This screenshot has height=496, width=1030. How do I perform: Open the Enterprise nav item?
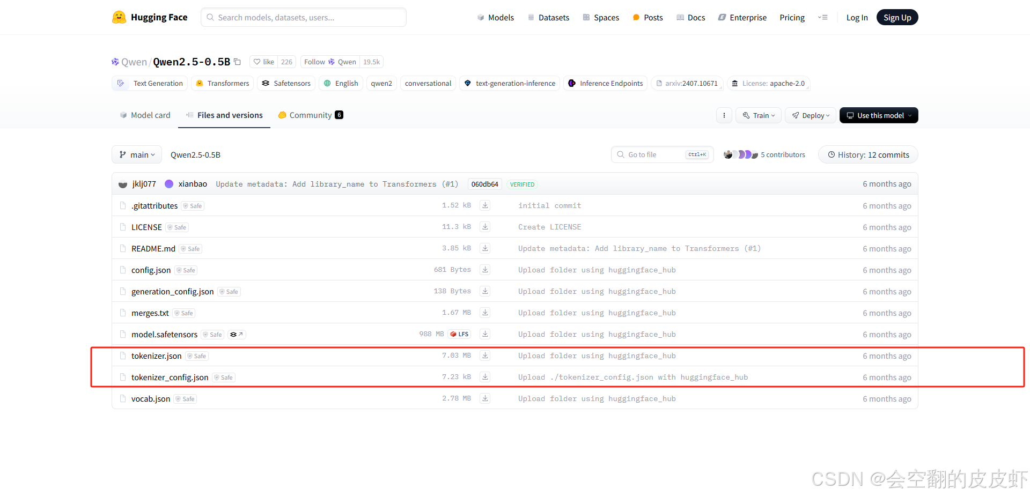pos(742,17)
